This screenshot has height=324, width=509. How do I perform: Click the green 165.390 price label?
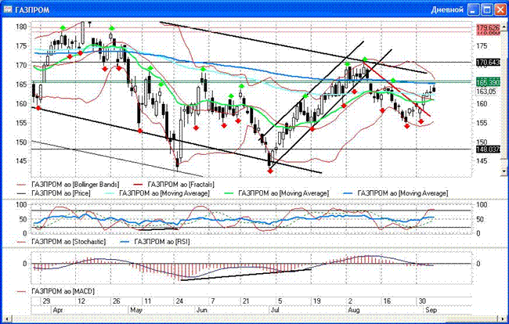pos(488,81)
